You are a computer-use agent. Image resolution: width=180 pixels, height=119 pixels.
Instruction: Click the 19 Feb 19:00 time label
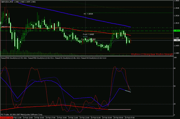click(62, 118)
